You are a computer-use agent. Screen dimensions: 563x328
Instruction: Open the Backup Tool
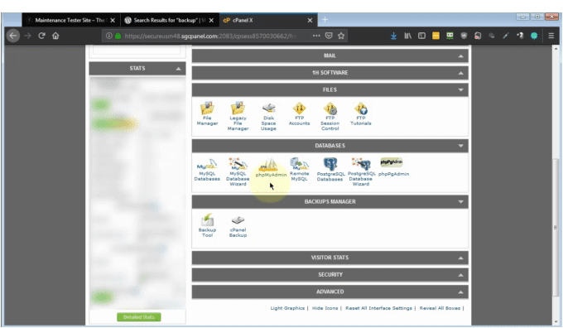(207, 225)
